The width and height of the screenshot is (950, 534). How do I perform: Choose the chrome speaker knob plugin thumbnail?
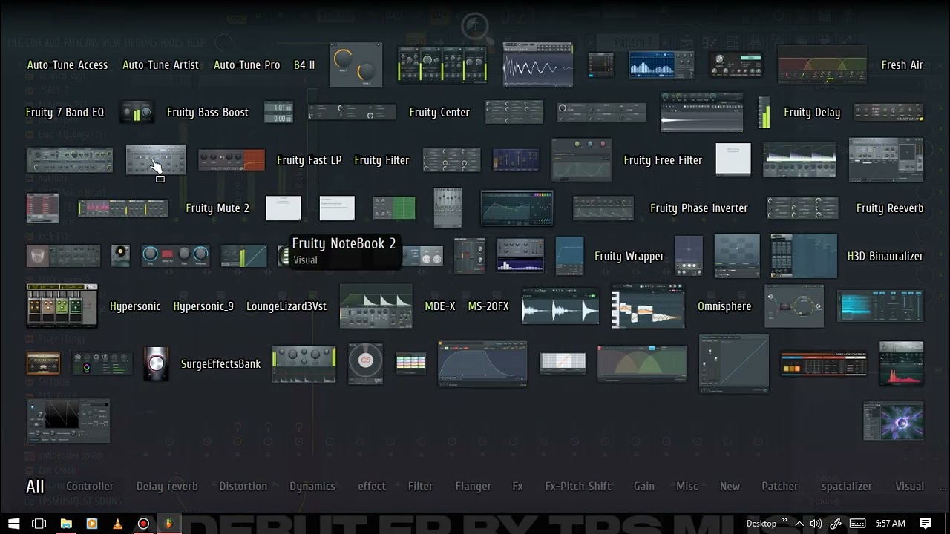156,363
